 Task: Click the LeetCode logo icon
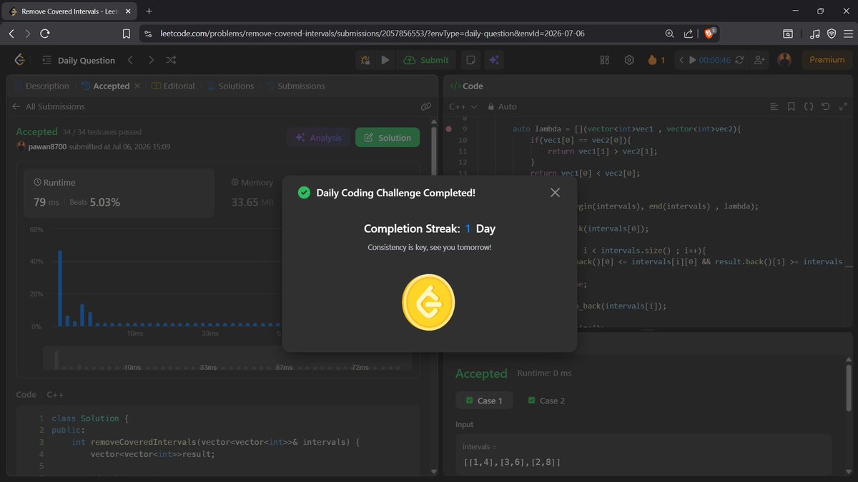[20, 60]
